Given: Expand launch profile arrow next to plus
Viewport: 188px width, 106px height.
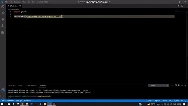Looking at the screenshot, I should [173, 85].
